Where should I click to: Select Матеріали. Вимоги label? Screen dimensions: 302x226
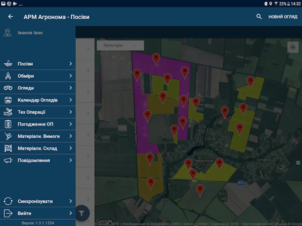point(39,136)
